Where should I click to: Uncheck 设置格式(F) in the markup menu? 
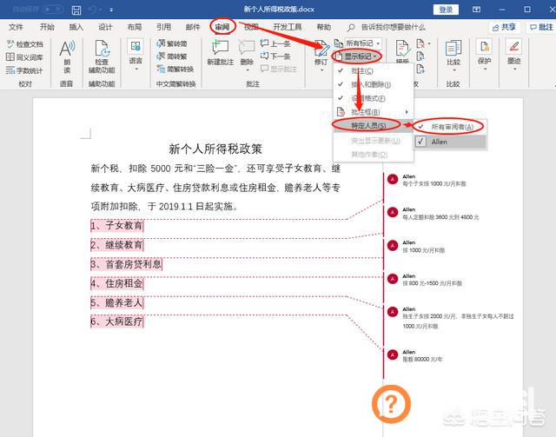[373, 98]
